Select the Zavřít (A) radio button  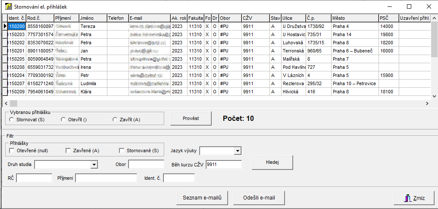point(115,120)
